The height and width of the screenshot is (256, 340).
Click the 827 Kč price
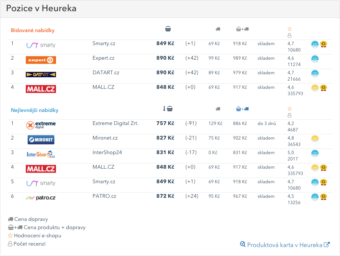tap(165, 138)
